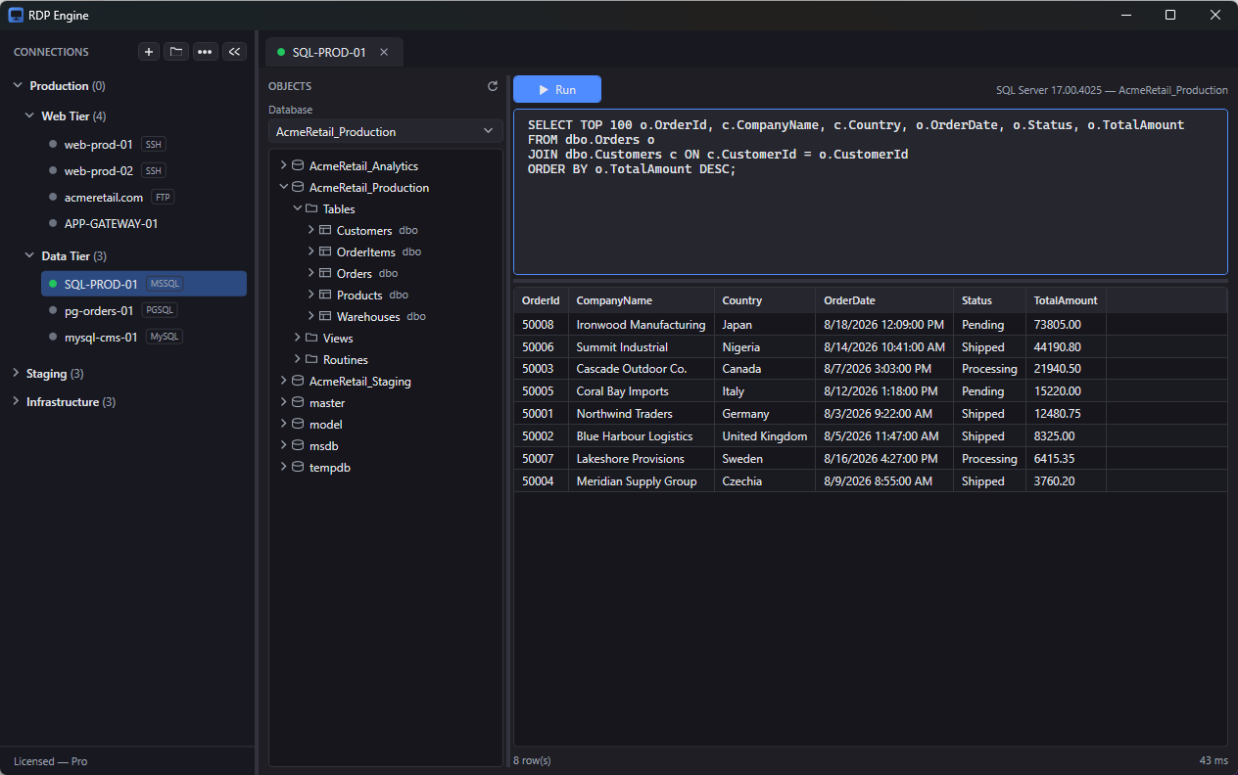Collapse the connections sidebar
This screenshot has height=775, width=1238.
pyautogui.click(x=235, y=52)
